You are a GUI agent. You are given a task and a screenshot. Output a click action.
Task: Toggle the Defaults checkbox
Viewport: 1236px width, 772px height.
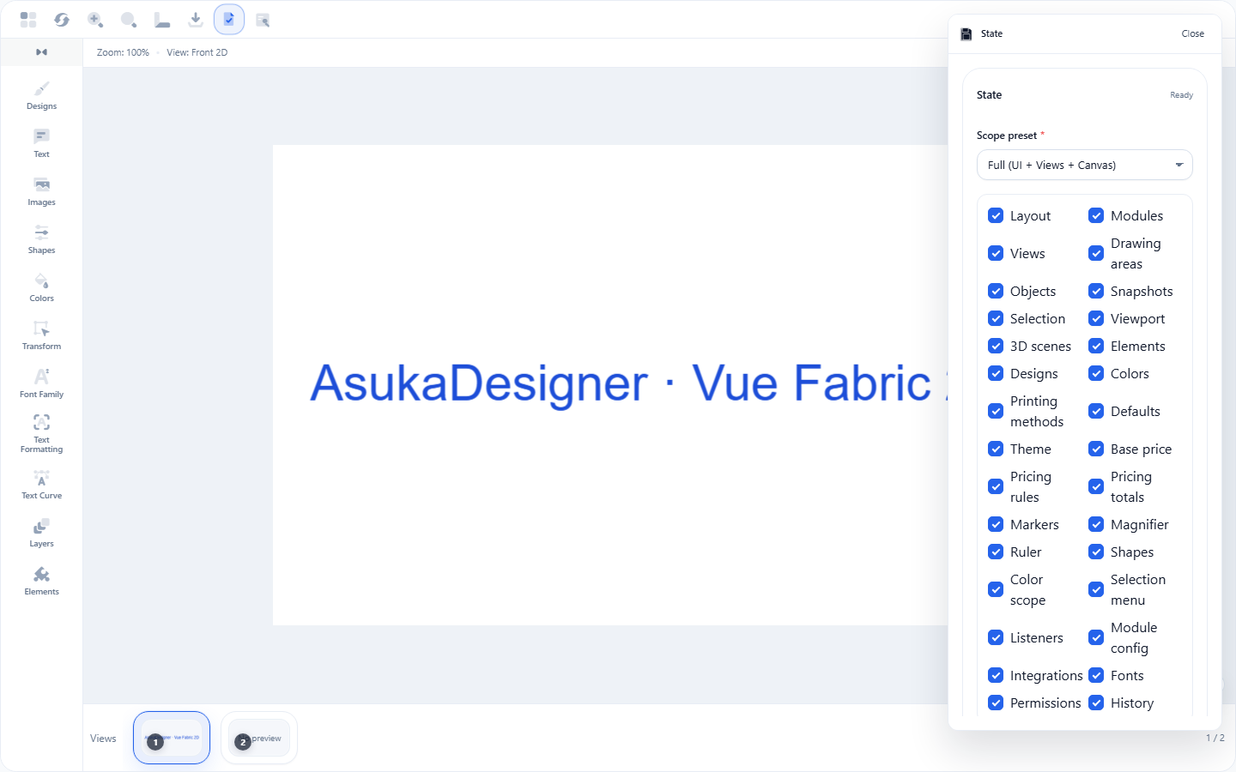(x=1096, y=411)
